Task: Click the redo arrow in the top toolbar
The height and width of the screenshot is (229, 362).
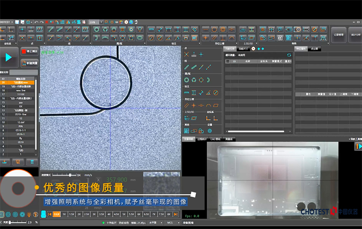Action: (42, 22)
